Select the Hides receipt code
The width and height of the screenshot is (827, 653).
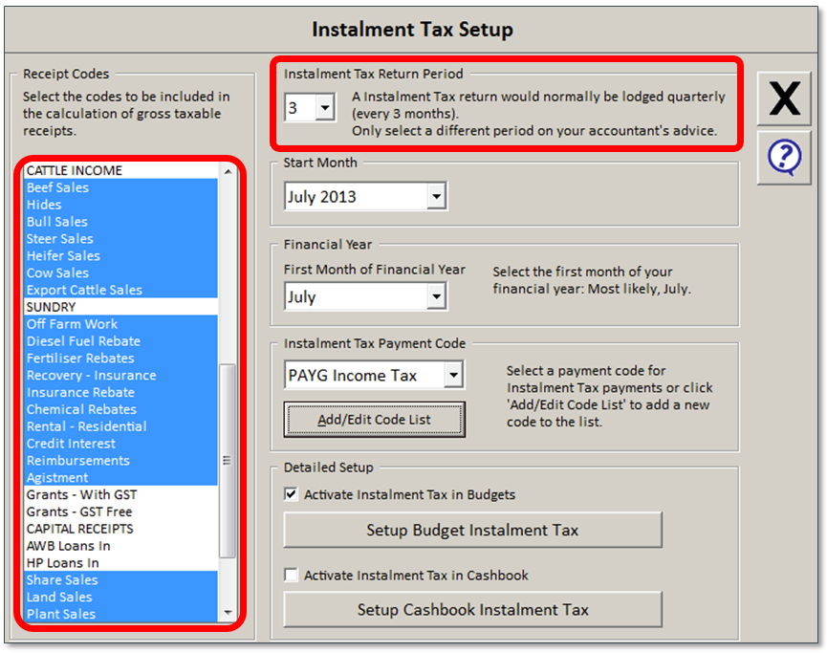(121, 205)
